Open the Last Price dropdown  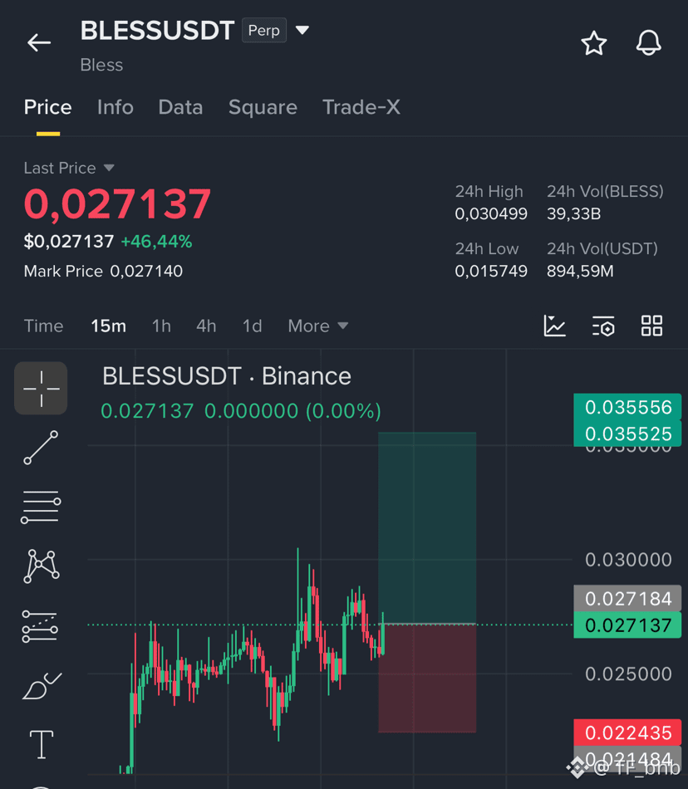point(69,168)
